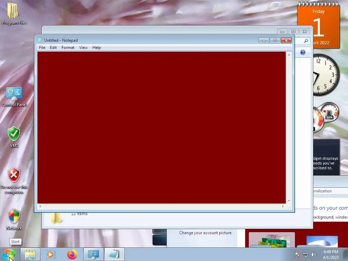This screenshot has width=348, height=261.
Task: Select the colorful theme thumbnail in Personalization
Action: [x=272, y=240]
